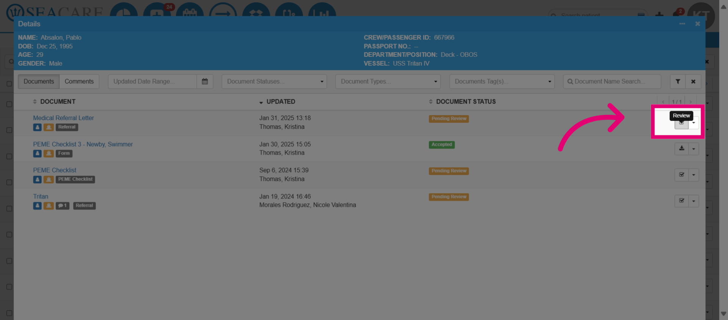Click the Document Name Search field

click(x=612, y=81)
